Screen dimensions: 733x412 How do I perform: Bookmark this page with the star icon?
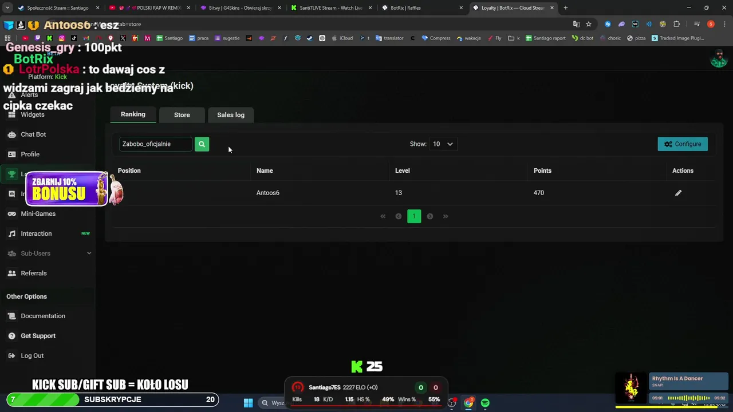[588, 24]
